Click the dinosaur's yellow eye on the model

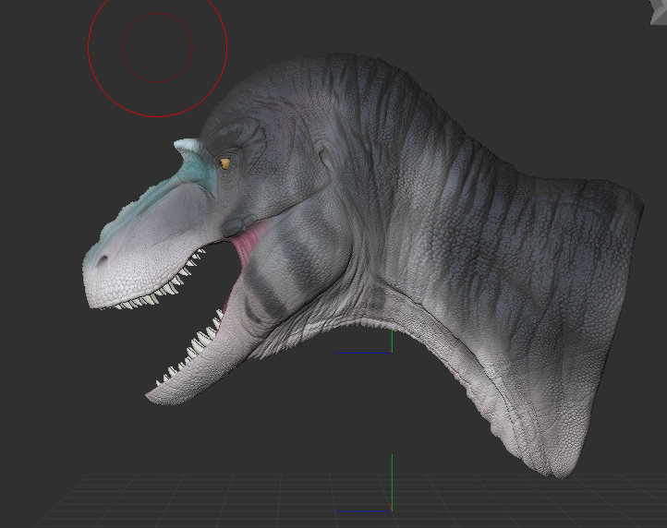[x=224, y=163]
